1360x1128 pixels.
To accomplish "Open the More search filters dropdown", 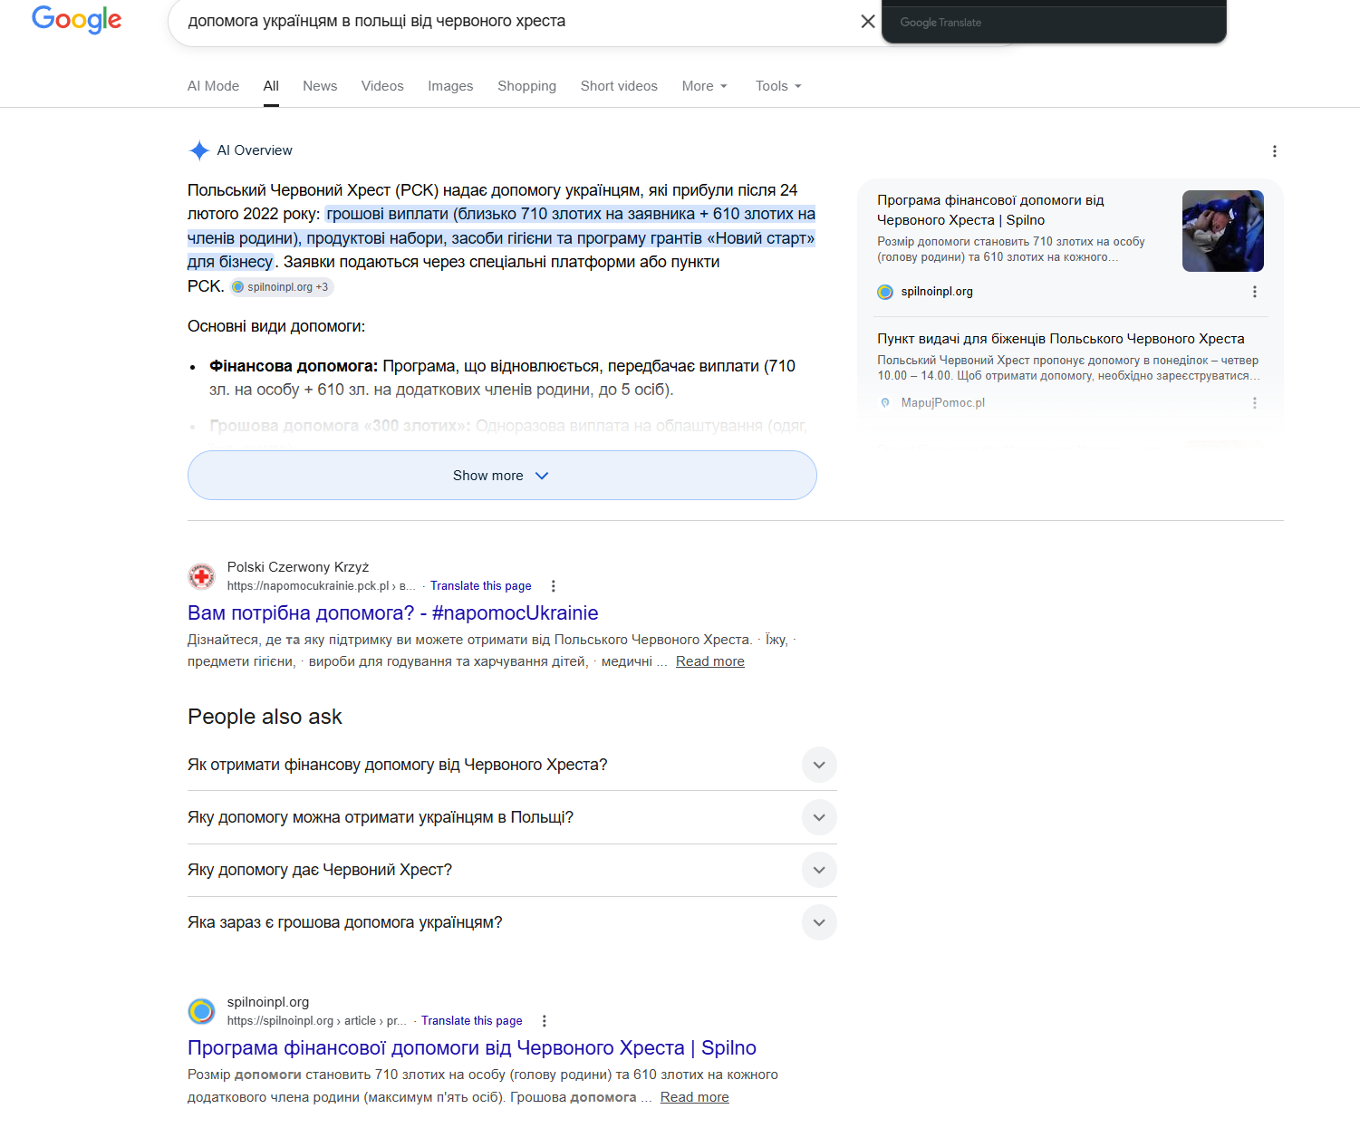I will click(704, 86).
